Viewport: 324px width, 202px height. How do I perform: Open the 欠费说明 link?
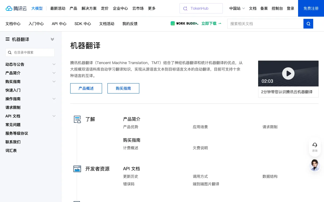[200, 148]
